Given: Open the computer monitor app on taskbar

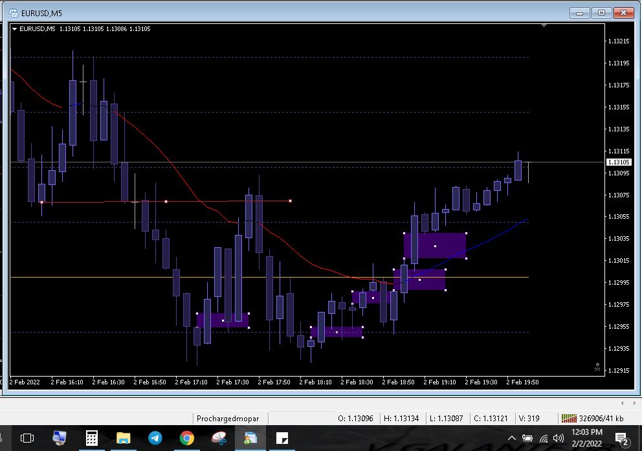Looking at the screenshot, I should (60, 438).
